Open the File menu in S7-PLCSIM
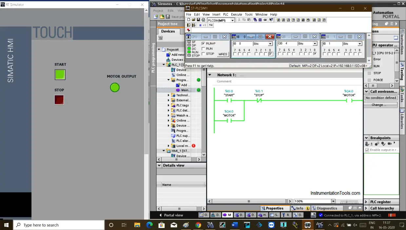This screenshot has width=406, height=230. [188, 14]
